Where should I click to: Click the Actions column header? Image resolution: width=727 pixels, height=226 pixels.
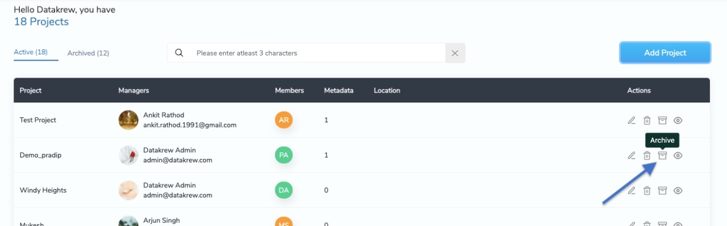[x=639, y=90]
